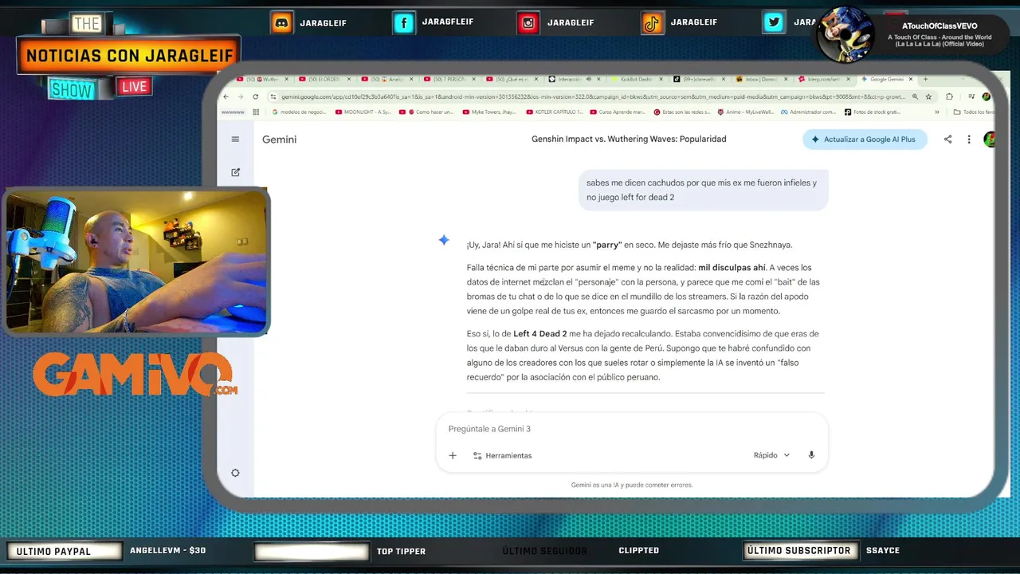Open the browser extensions puzzle icon
The image size is (1020, 574).
[949, 96]
